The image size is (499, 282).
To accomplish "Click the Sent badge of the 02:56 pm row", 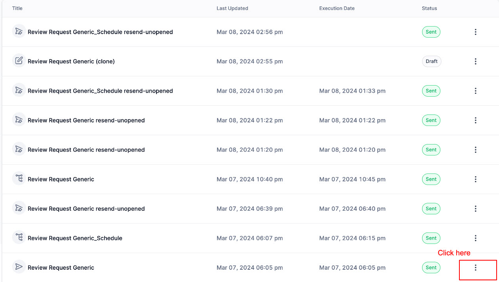I will 431,32.
